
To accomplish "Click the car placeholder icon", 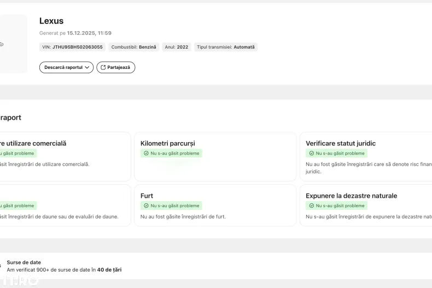I will point(2,44).
